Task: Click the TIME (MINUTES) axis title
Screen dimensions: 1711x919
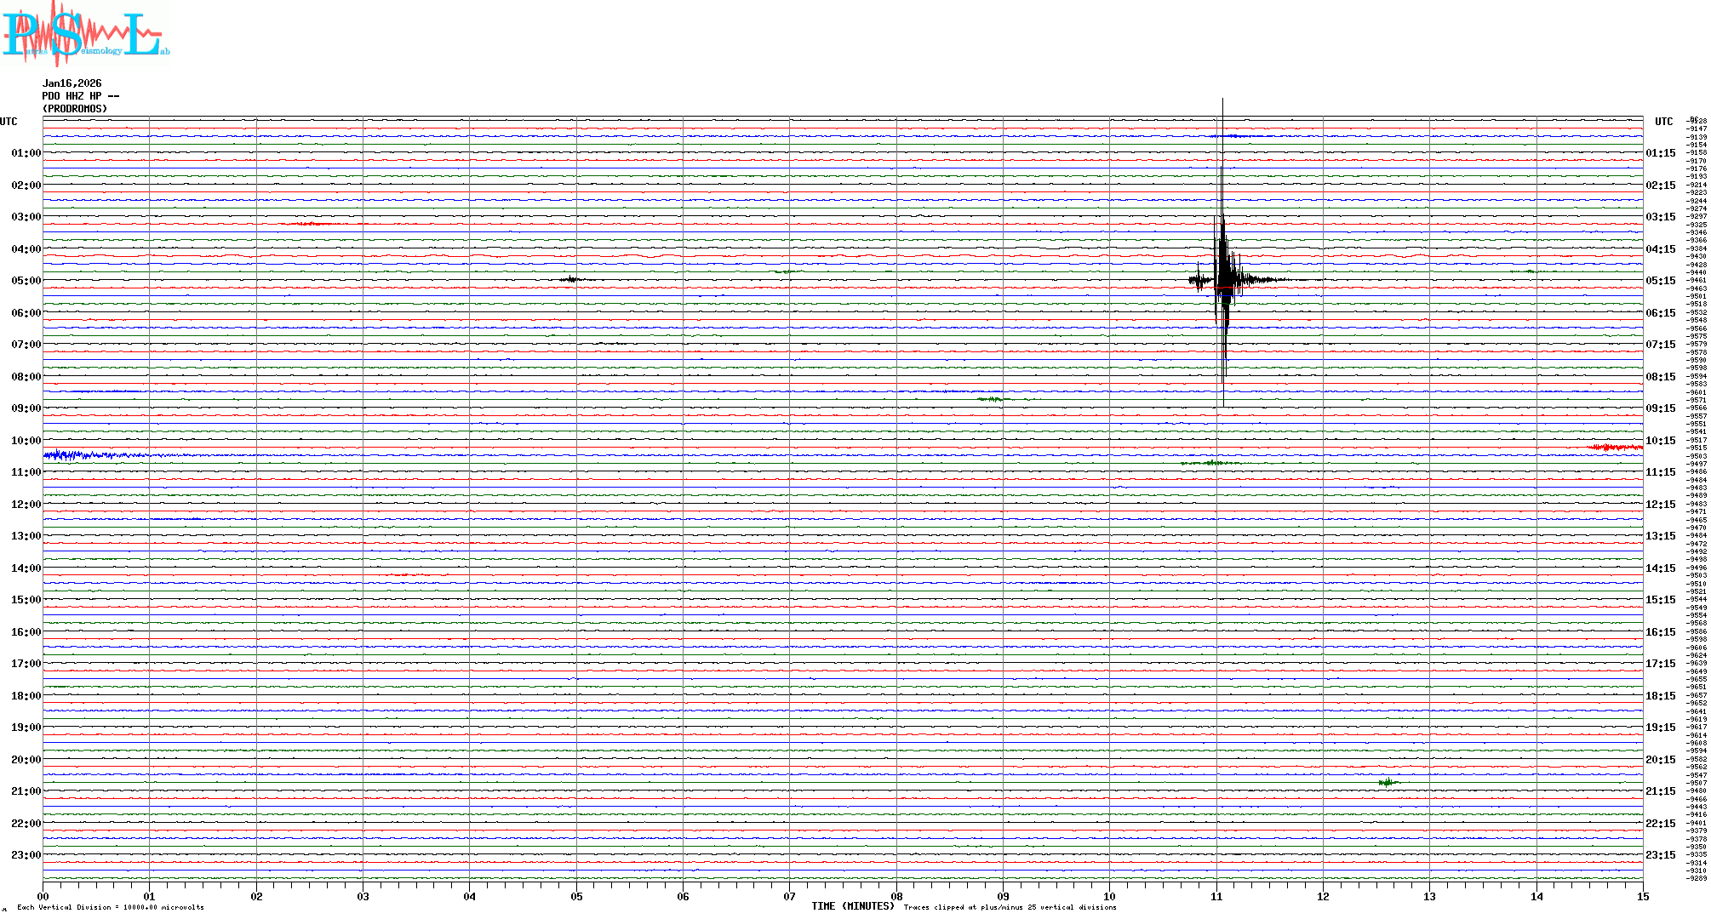Action: (853, 906)
